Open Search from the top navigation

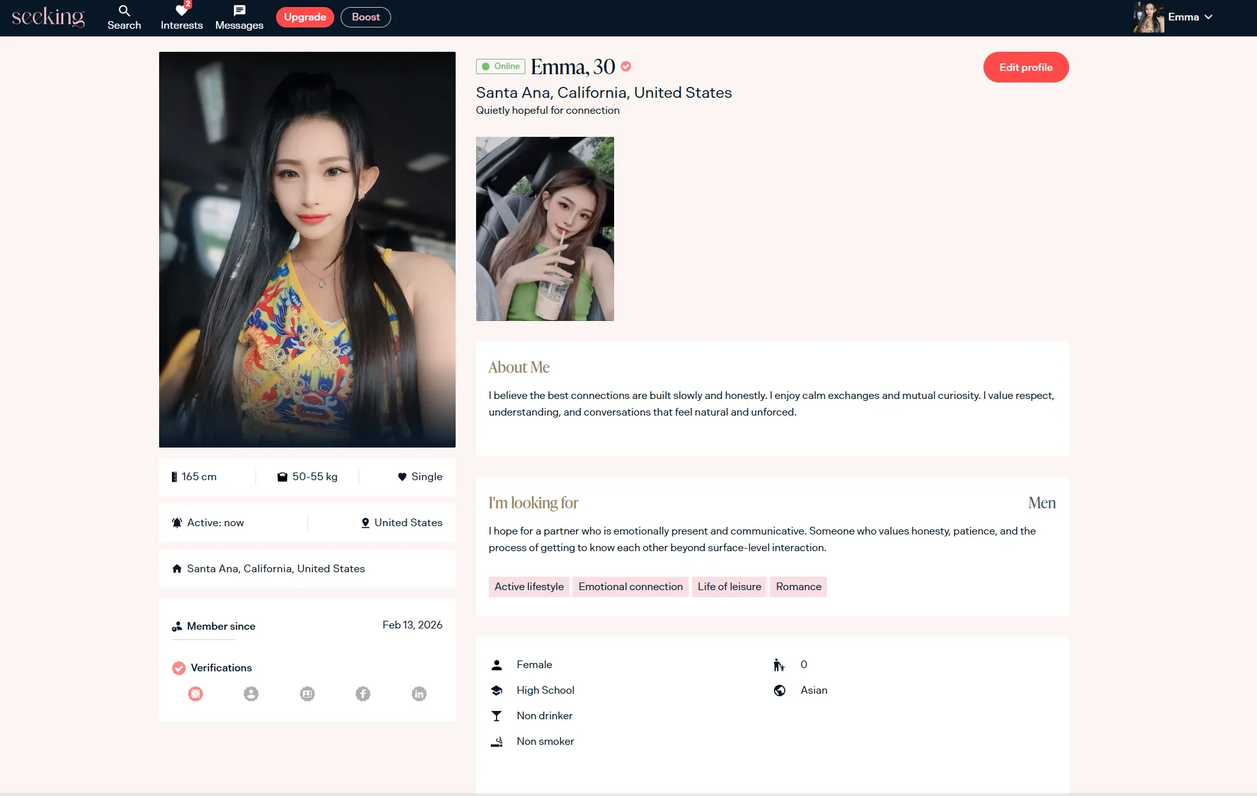point(124,17)
